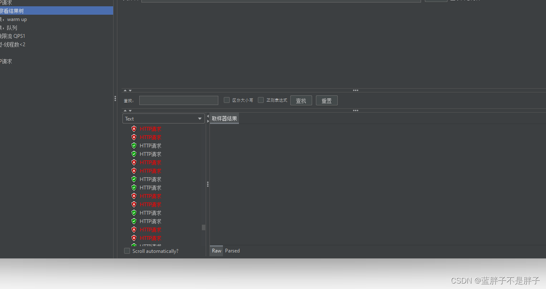Focus the 查找 search text field

click(x=179, y=100)
